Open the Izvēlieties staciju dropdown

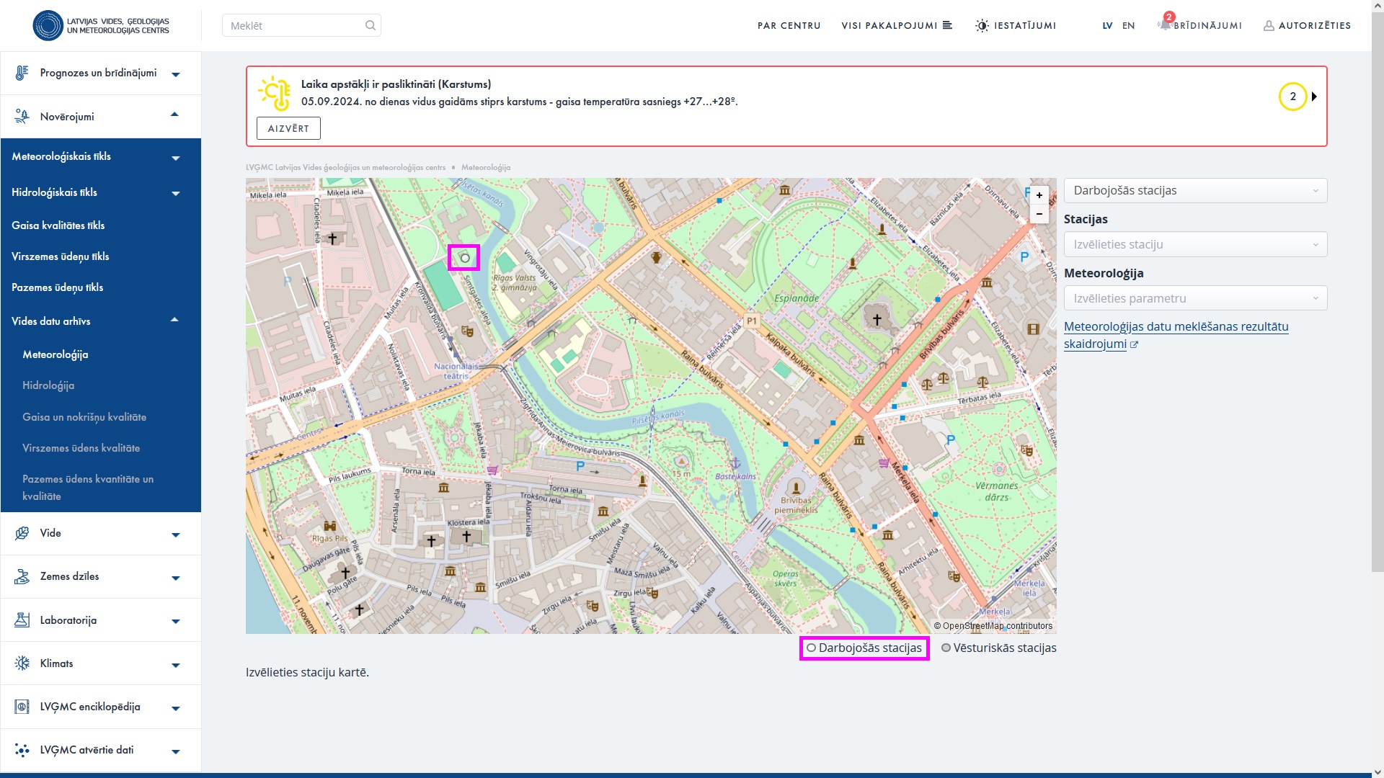click(1194, 244)
